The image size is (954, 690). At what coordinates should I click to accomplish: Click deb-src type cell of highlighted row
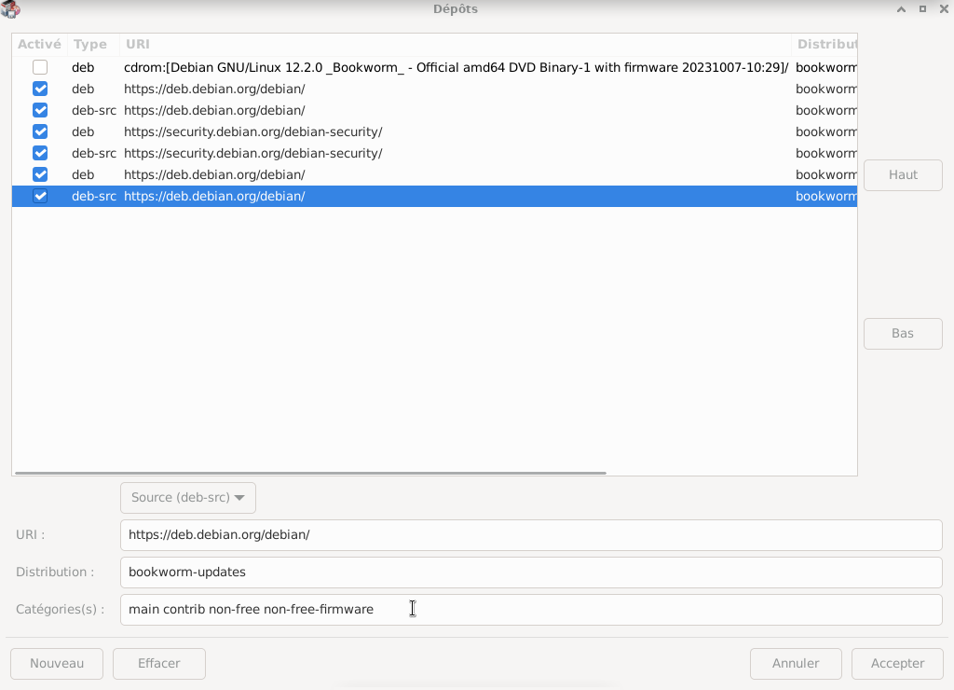(x=94, y=196)
